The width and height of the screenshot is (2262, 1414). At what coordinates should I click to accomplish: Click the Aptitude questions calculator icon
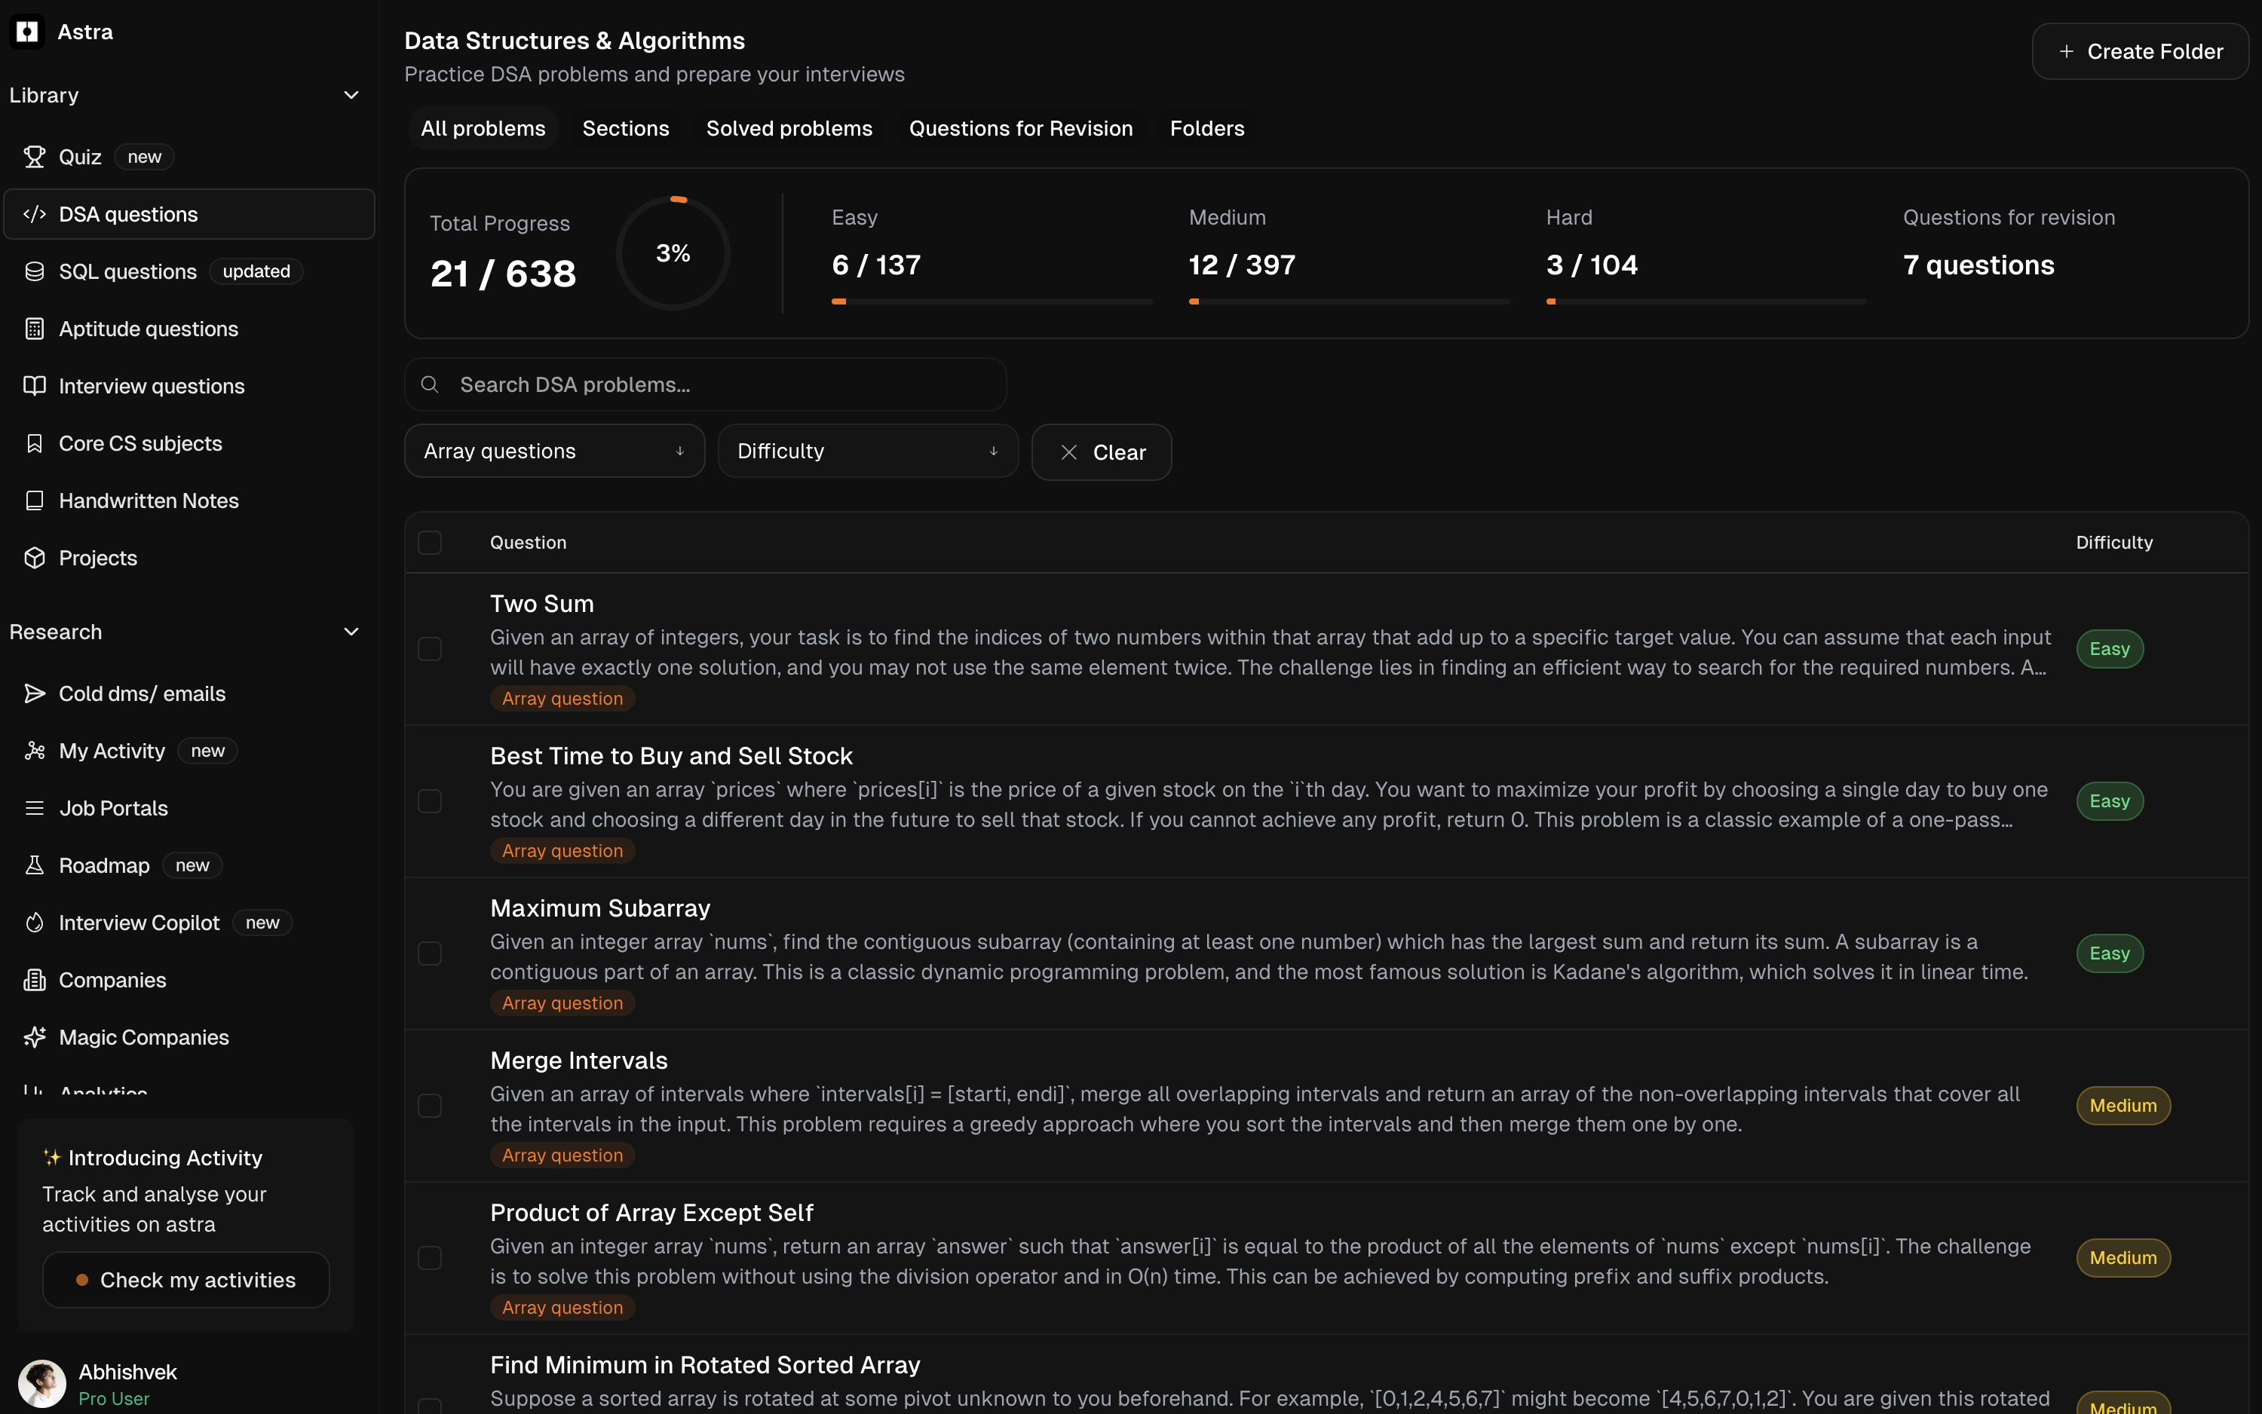coord(35,329)
